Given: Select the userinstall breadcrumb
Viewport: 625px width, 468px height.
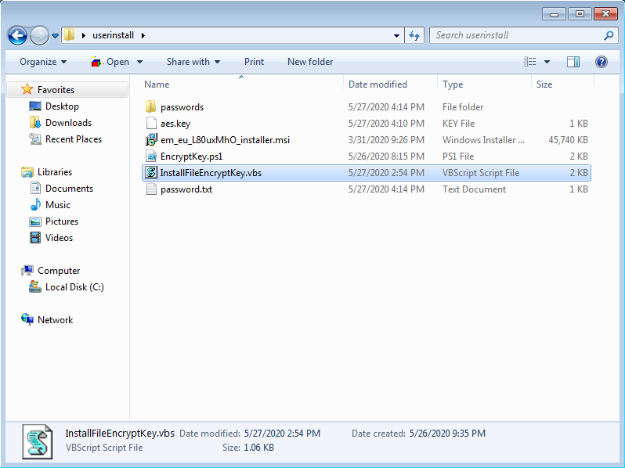Looking at the screenshot, I should coord(114,35).
